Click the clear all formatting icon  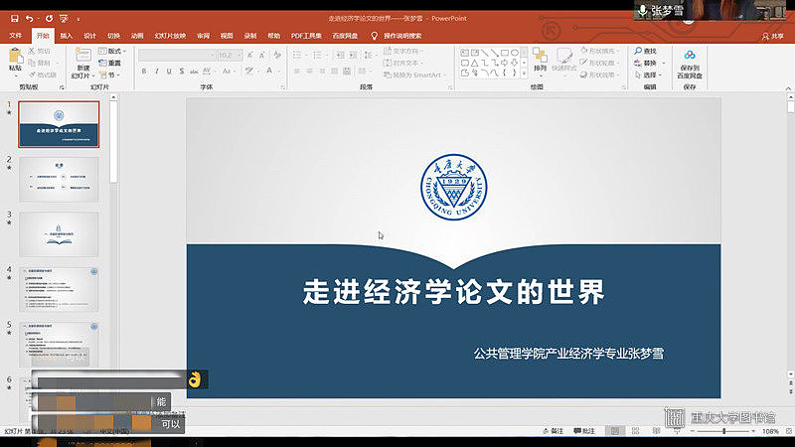[x=277, y=55]
